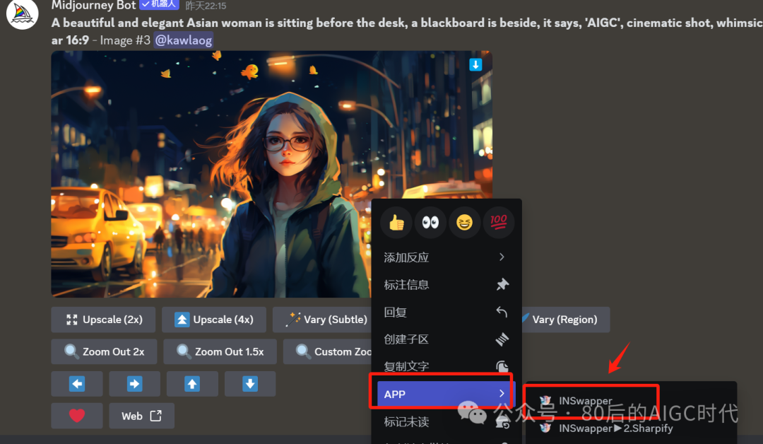Click the 机器人 bot badge

click(159, 4)
